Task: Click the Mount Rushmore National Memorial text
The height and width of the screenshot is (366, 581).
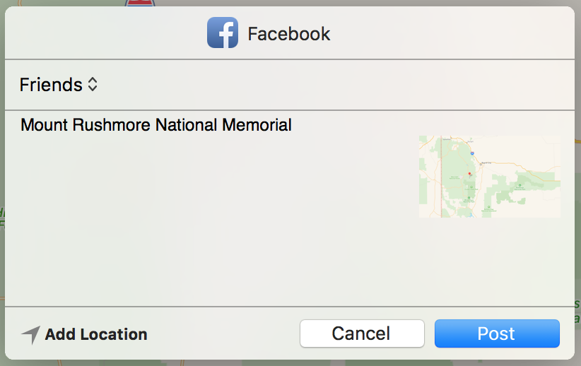Action: pyautogui.click(x=156, y=125)
